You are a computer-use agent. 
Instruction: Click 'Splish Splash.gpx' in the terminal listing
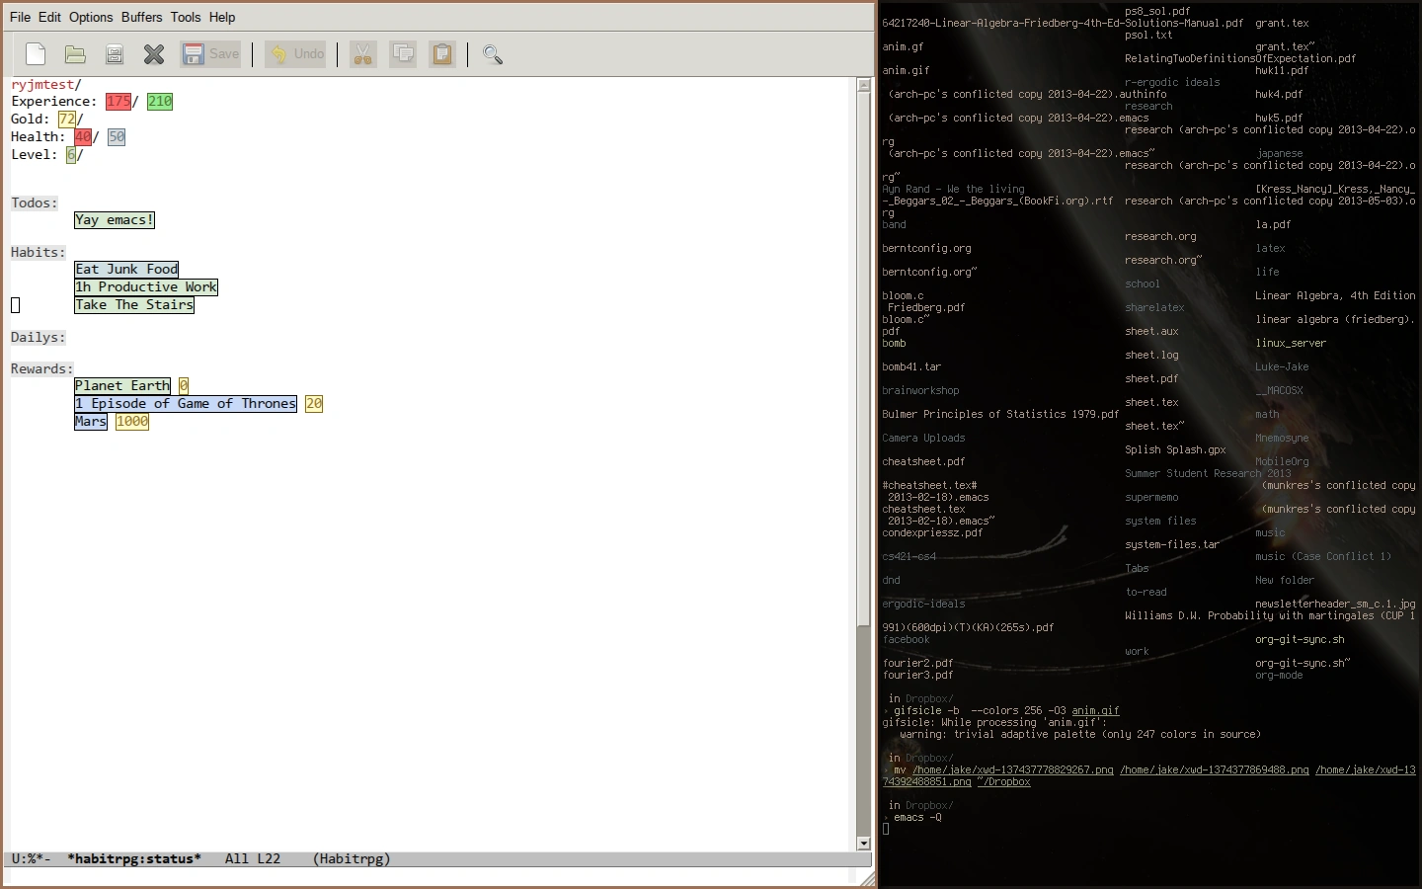pyautogui.click(x=1175, y=450)
